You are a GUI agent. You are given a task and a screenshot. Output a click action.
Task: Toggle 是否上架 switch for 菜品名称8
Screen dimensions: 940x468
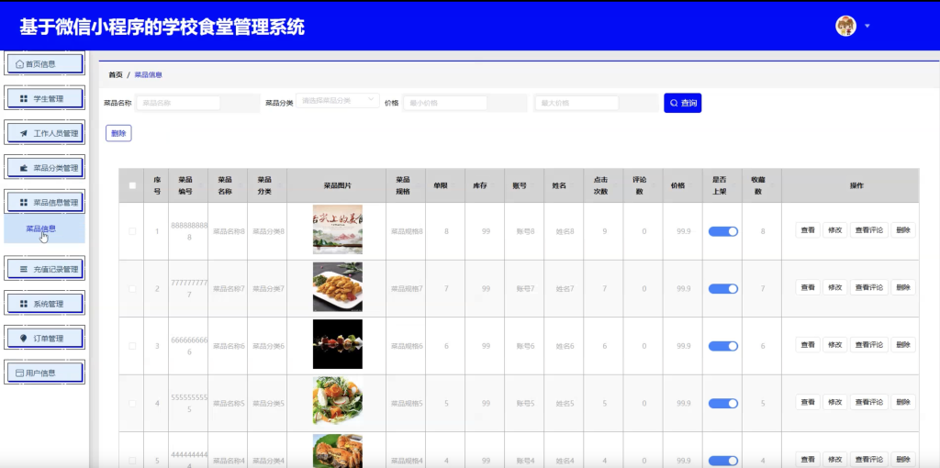tap(723, 231)
